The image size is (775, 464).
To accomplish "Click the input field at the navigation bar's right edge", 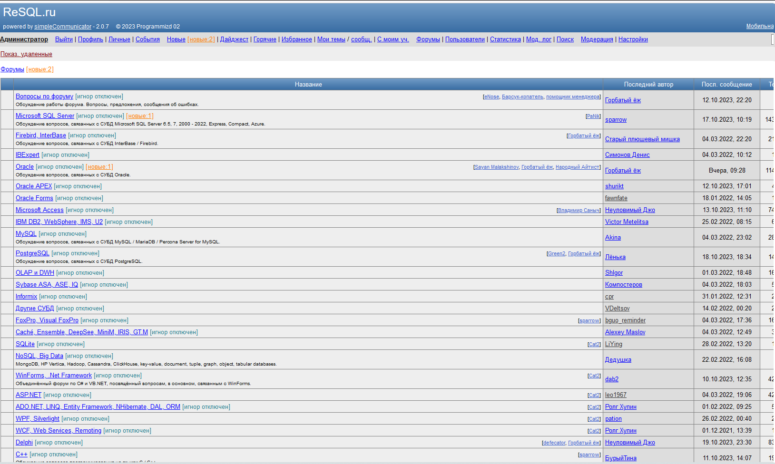I will (773, 39).
